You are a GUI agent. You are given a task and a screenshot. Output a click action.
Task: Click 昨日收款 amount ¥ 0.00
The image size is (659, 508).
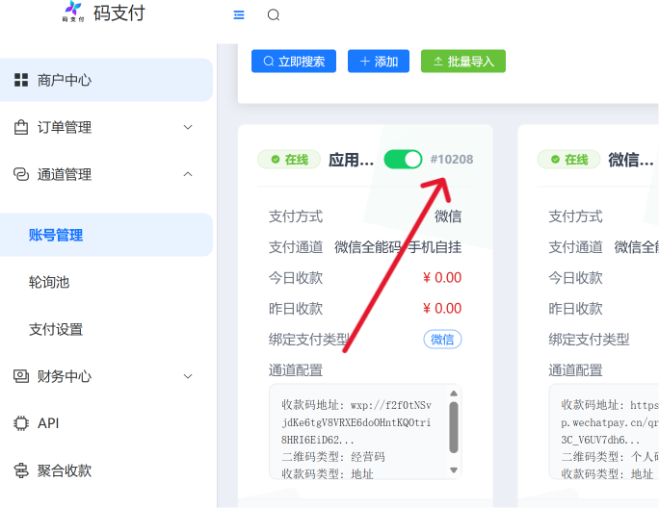(442, 308)
